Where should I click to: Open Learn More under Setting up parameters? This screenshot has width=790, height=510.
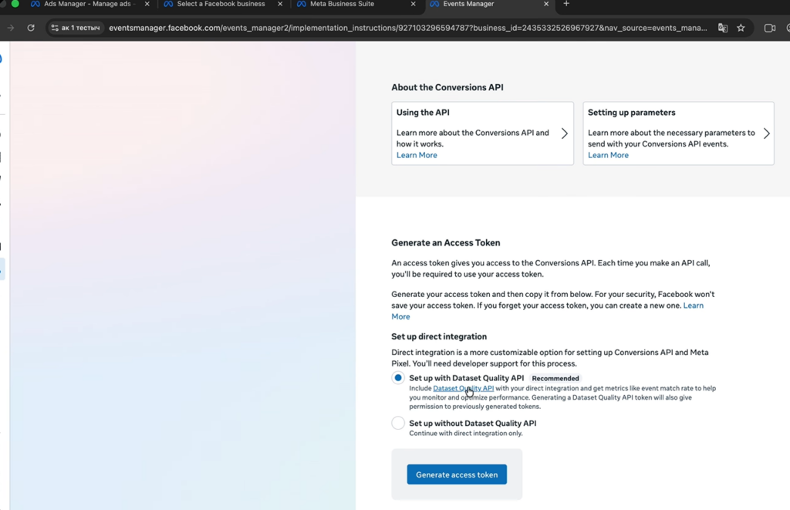(x=608, y=155)
